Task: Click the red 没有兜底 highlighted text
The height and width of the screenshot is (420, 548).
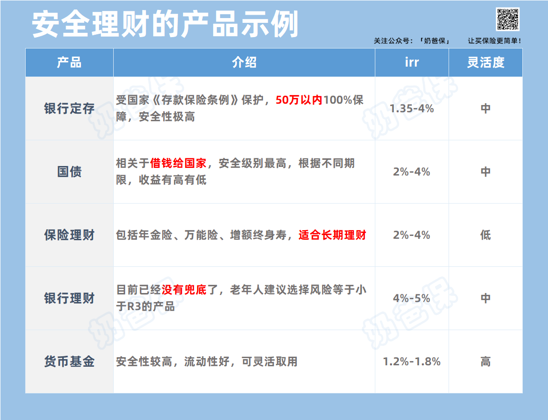Action: point(184,290)
